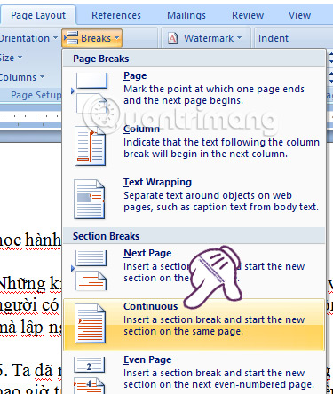The height and width of the screenshot is (394, 333).
Task: Click the Even Page section break icon
Action: click(x=90, y=375)
